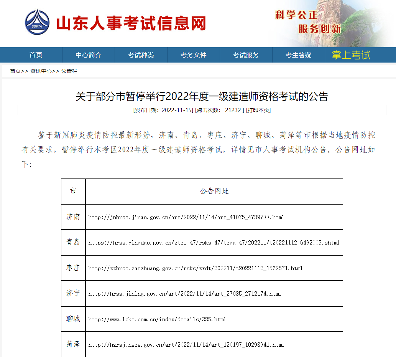Viewport: 396px width, 357px height.
Task: Click 首页 in the breadcrumb trail
Action: [15, 71]
